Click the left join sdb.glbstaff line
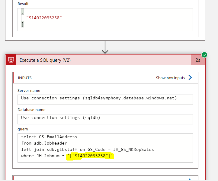The image size is (218, 181). coord(88,149)
